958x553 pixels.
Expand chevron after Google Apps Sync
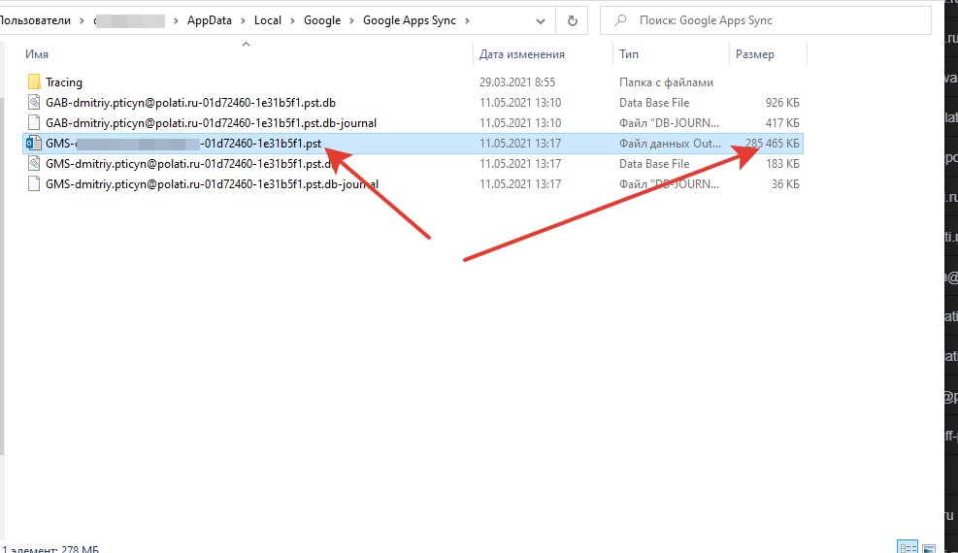click(468, 20)
